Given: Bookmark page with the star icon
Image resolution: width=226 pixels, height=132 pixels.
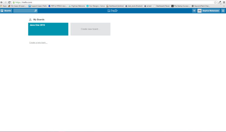Looking at the screenshot, I should coord(215,2).
